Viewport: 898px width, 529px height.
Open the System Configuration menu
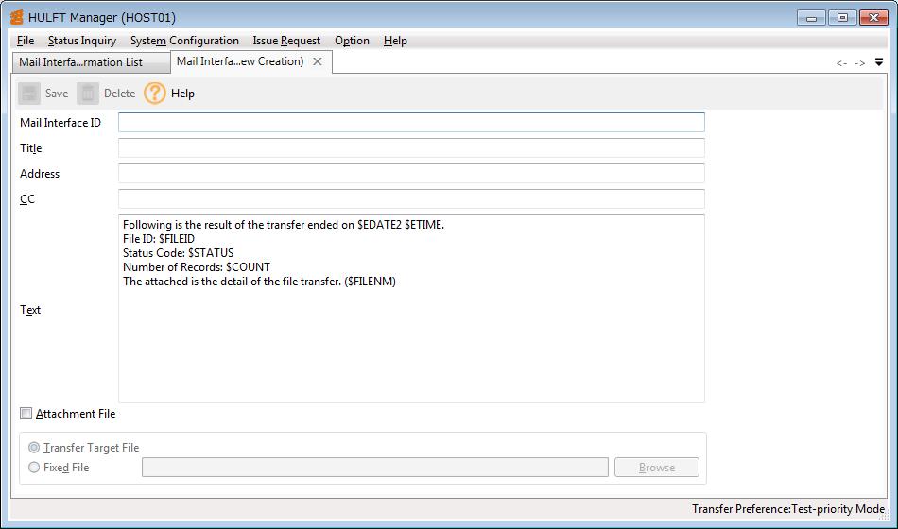coord(184,41)
